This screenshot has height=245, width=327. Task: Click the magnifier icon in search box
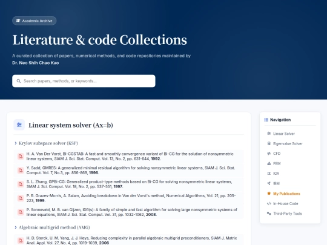pos(19,81)
